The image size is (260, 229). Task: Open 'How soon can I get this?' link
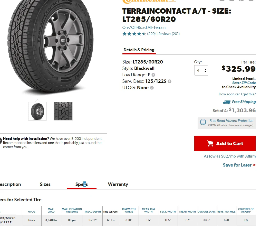coord(237,94)
